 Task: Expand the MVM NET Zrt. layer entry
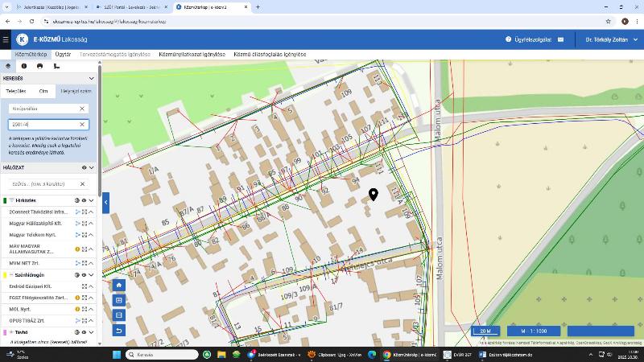tap(92, 262)
